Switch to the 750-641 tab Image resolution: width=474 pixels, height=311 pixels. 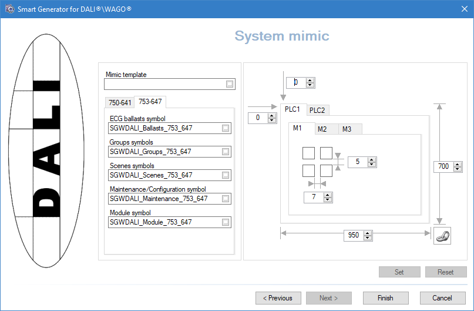119,102
